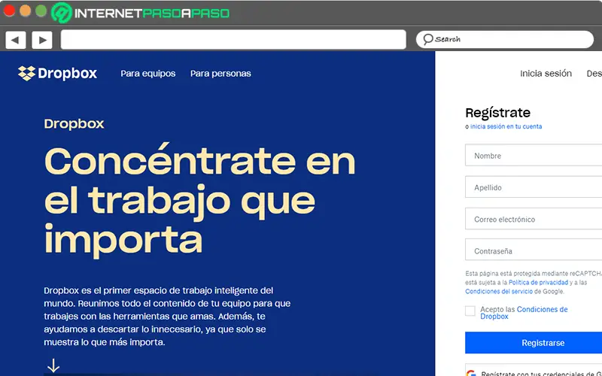This screenshot has width=602, height=376.
Task: Open the Para equipos menu
Action: 147,73
